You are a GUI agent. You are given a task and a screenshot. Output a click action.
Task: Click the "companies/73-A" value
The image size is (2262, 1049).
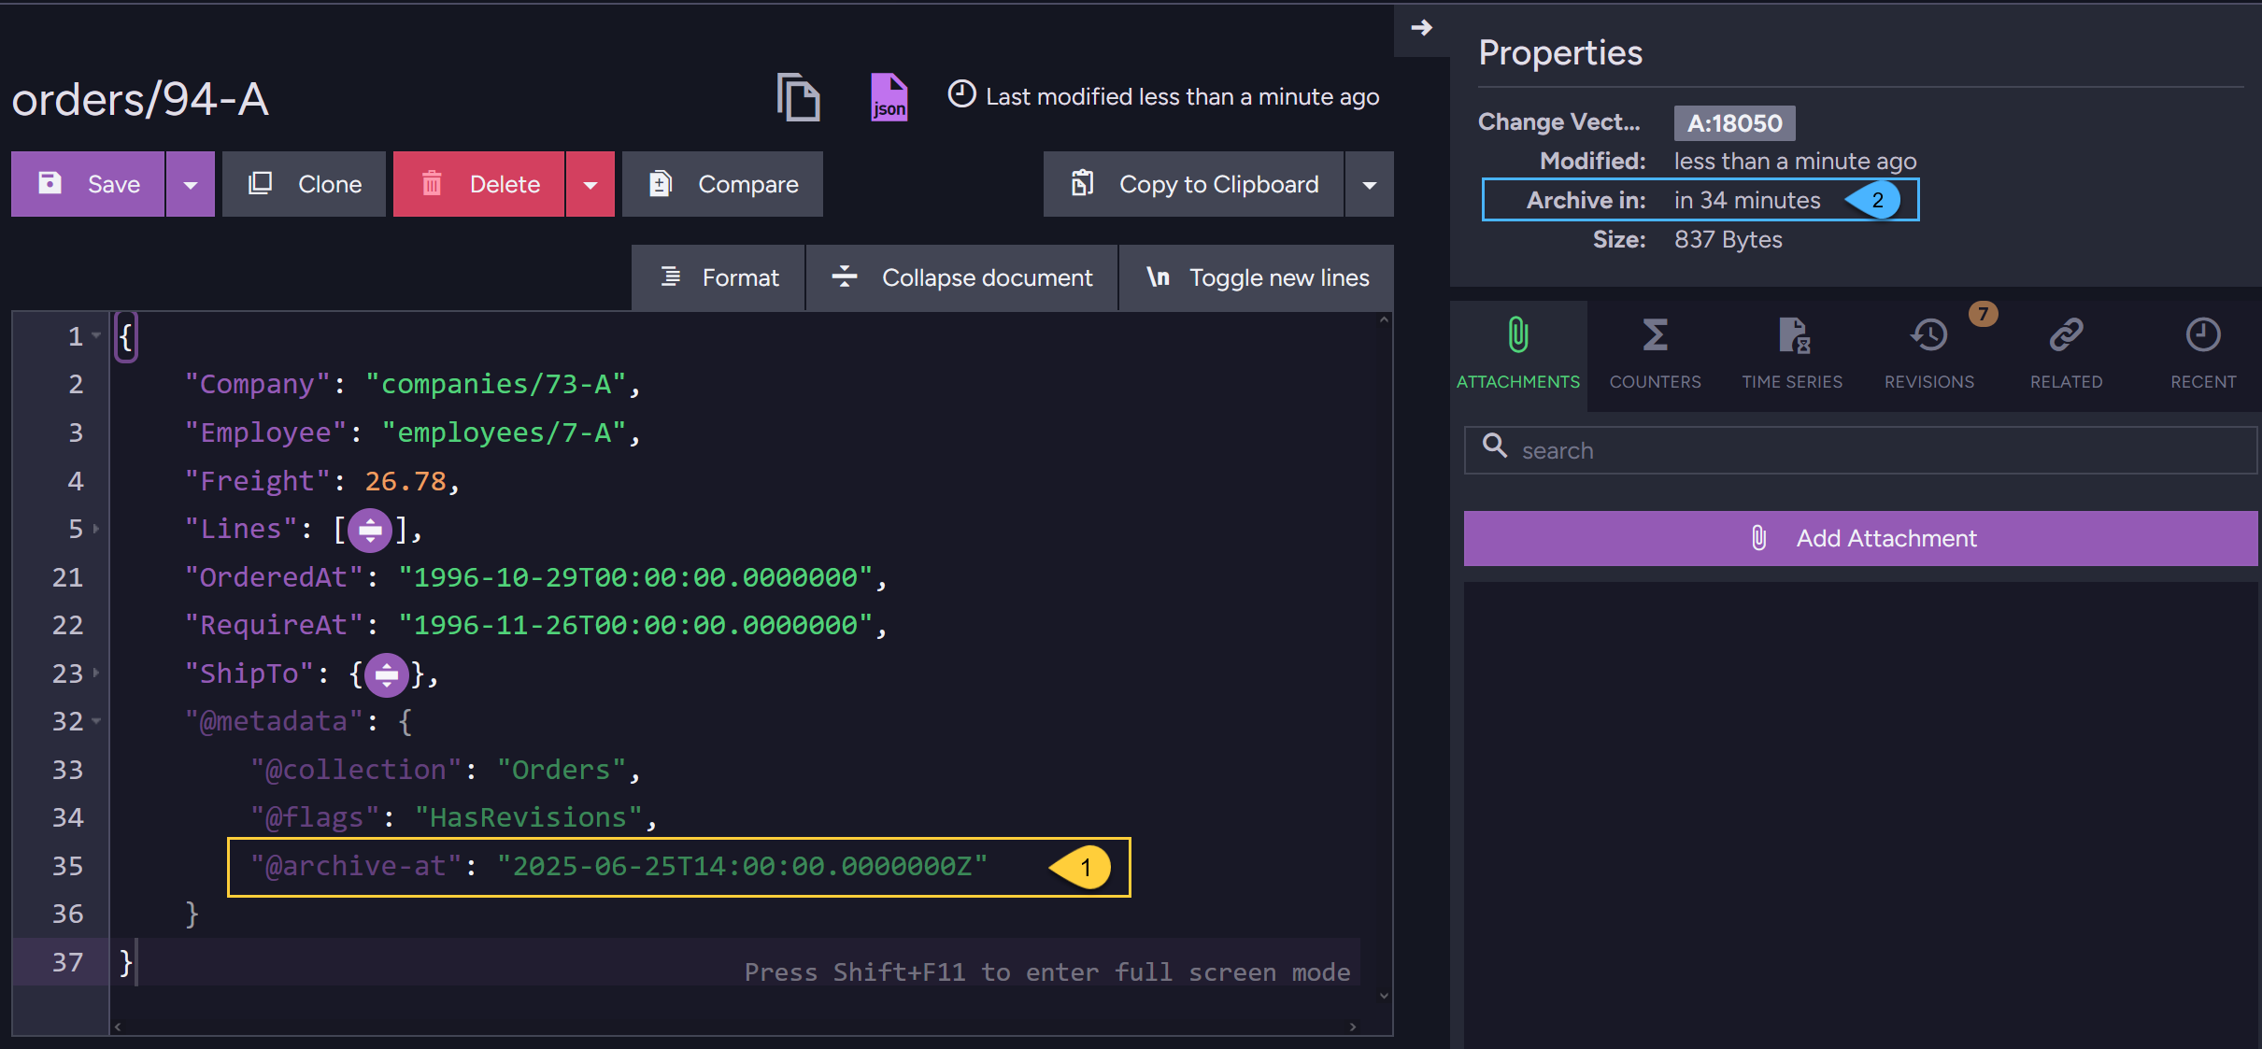pyautogui.click(x=495, y=384)
